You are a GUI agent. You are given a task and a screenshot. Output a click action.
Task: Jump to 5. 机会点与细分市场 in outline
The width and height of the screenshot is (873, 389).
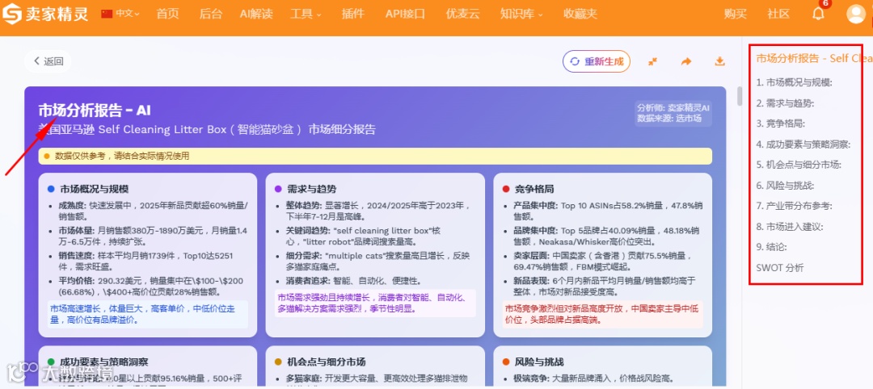coord(799,165)
